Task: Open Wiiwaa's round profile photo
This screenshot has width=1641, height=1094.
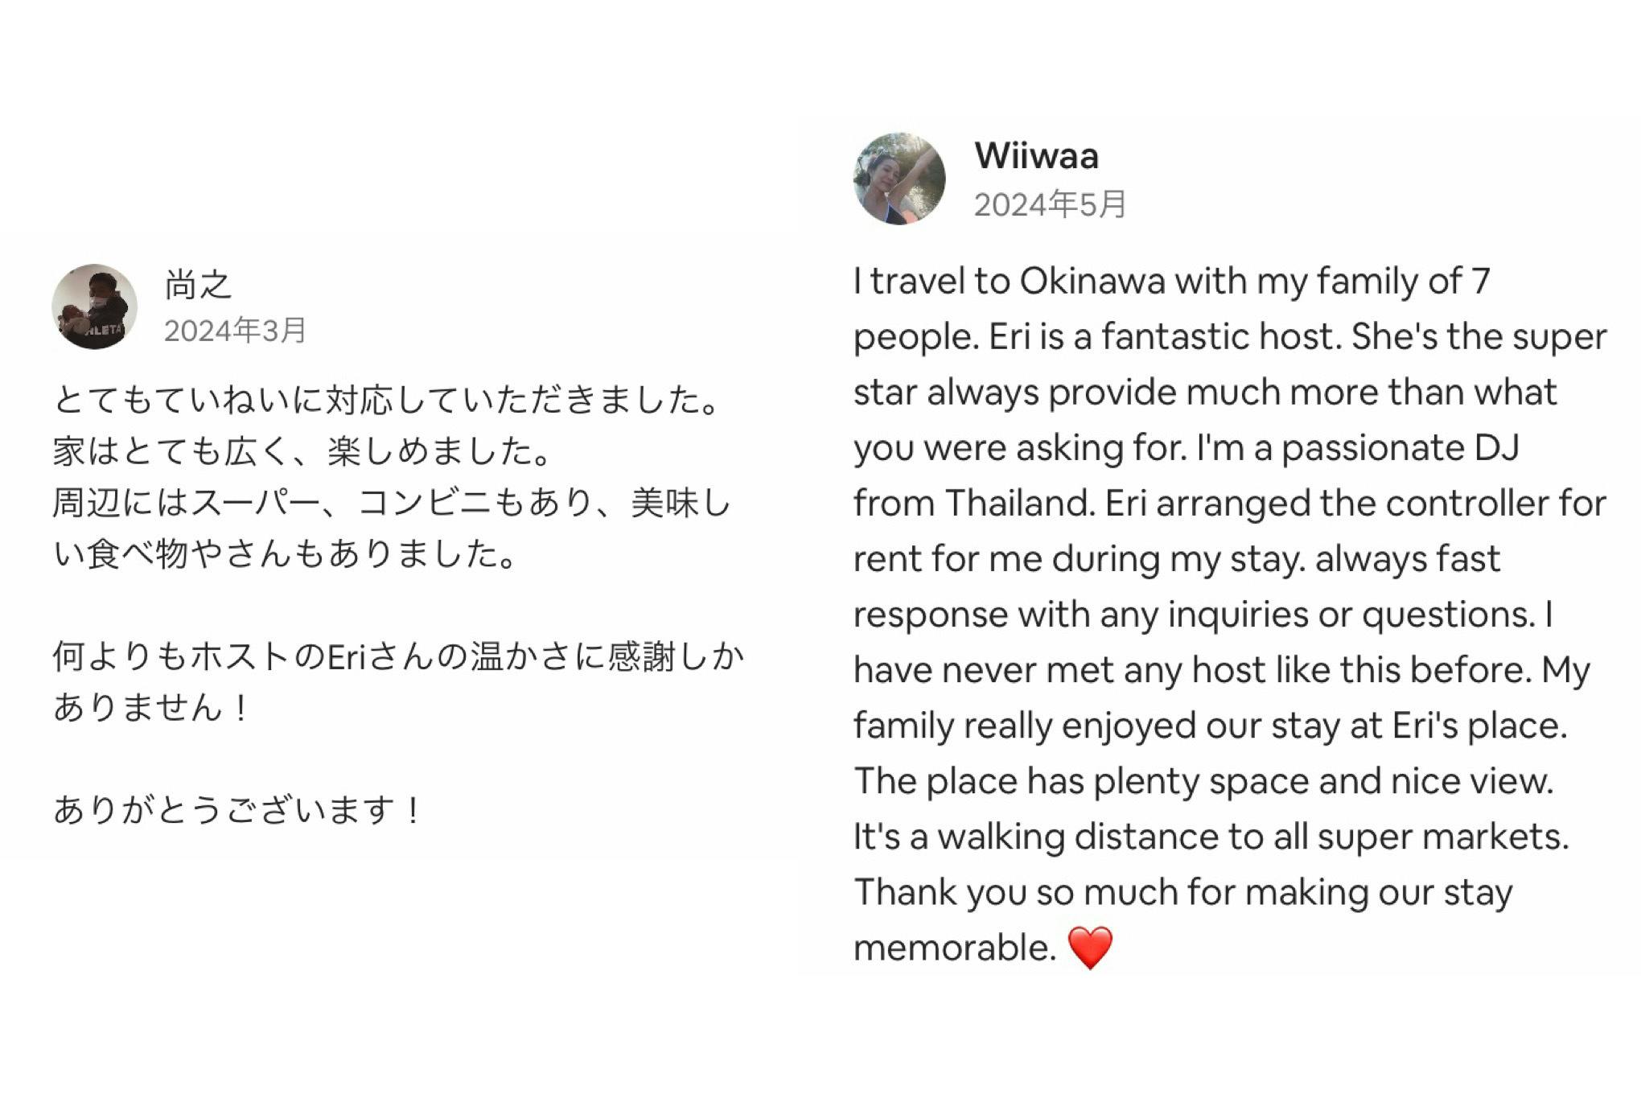Action: [x=899, y=179]
